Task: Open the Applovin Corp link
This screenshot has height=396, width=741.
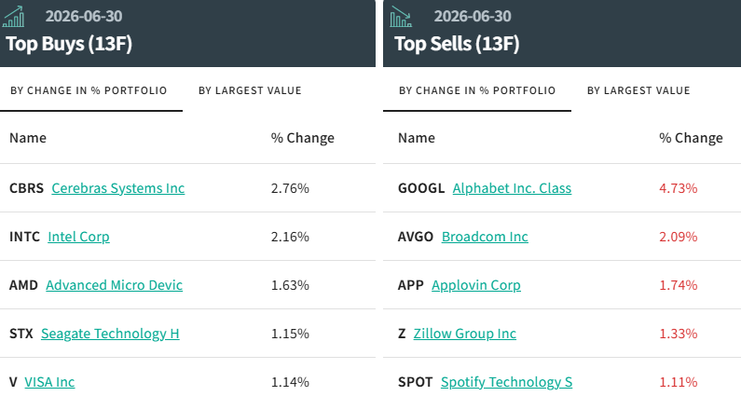Action: click(x=476, y=285)
